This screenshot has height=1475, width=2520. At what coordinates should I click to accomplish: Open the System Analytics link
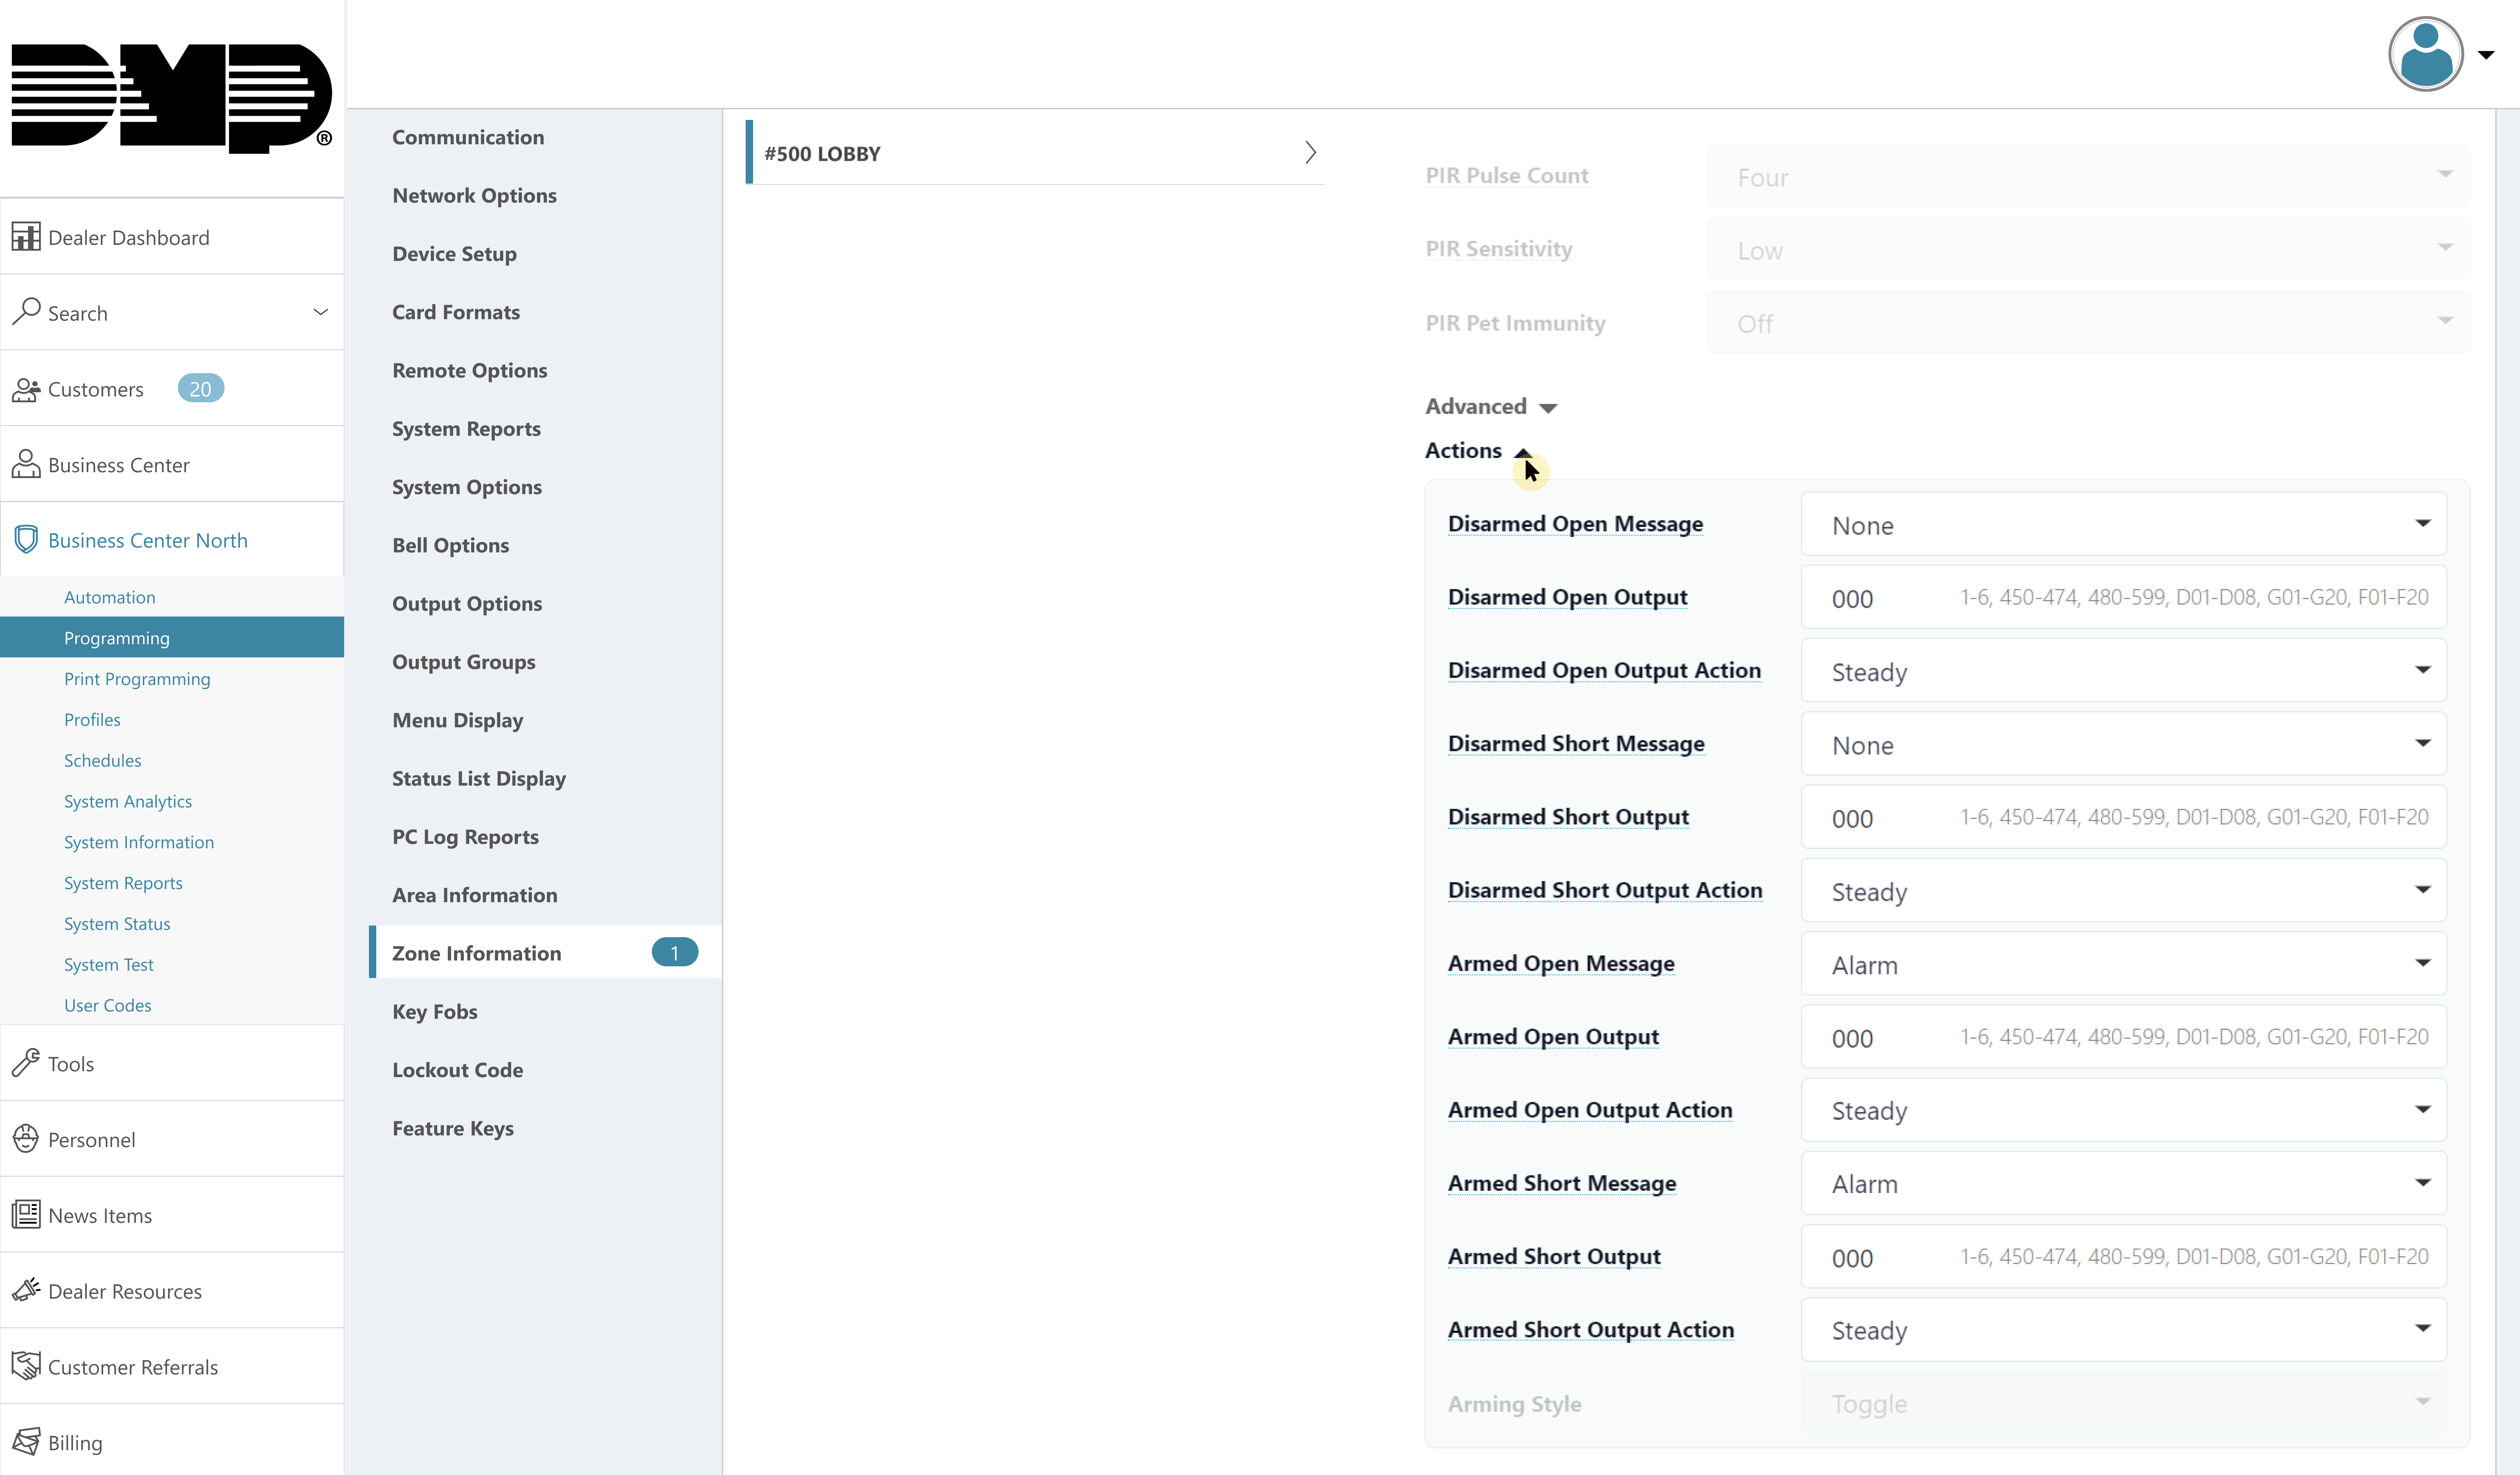click(128, 802)
